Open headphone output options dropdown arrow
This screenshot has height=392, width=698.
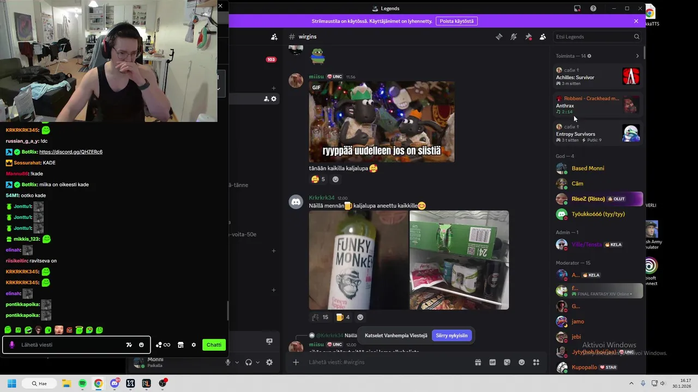coord(257,363)
